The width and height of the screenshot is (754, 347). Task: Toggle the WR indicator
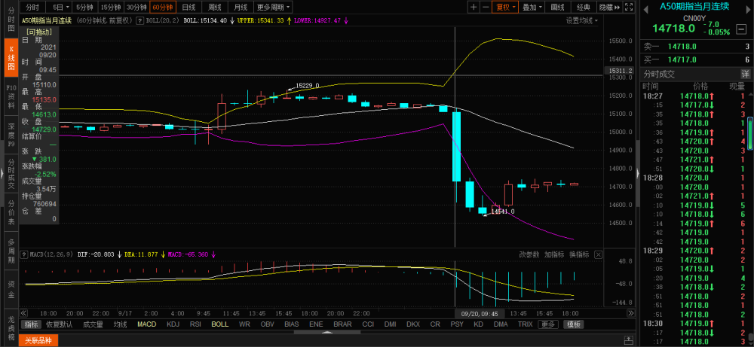pos(244,324)
